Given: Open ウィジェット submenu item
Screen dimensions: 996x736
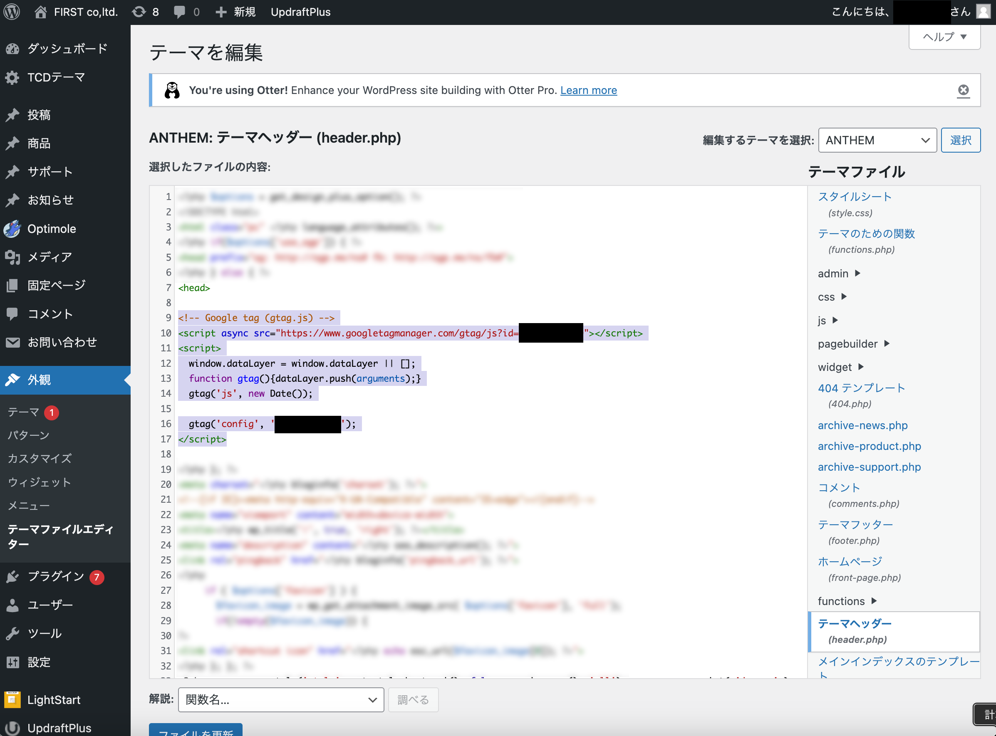Looking at the screenshot, I should [x=39, y=482].
